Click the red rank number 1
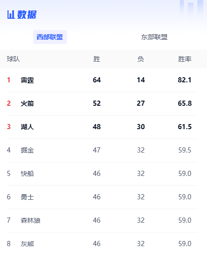The image size is (207, 255). point(8,80)
